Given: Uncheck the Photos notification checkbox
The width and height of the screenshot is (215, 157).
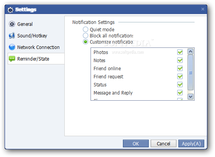Looking at the screenshot, I should click(180, 52).
